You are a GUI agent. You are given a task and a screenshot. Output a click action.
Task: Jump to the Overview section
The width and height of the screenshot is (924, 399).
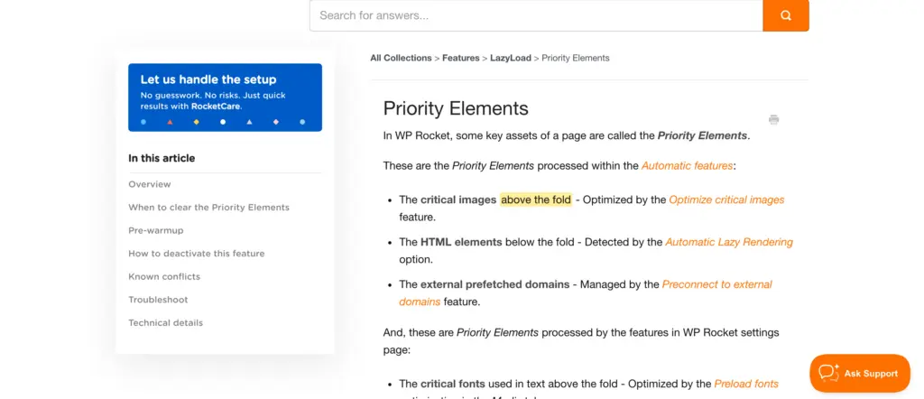click(x=150, y=184)
